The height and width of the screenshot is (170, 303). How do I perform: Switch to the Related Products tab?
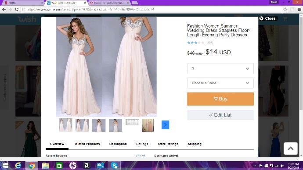click(x=87, y=144)
